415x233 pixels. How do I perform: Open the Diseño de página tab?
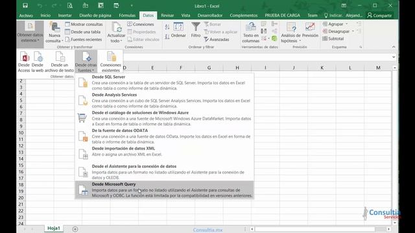(95, 16)
